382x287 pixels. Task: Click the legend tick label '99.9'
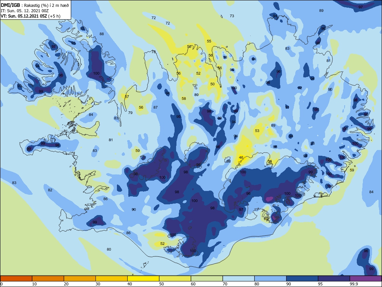354,284
